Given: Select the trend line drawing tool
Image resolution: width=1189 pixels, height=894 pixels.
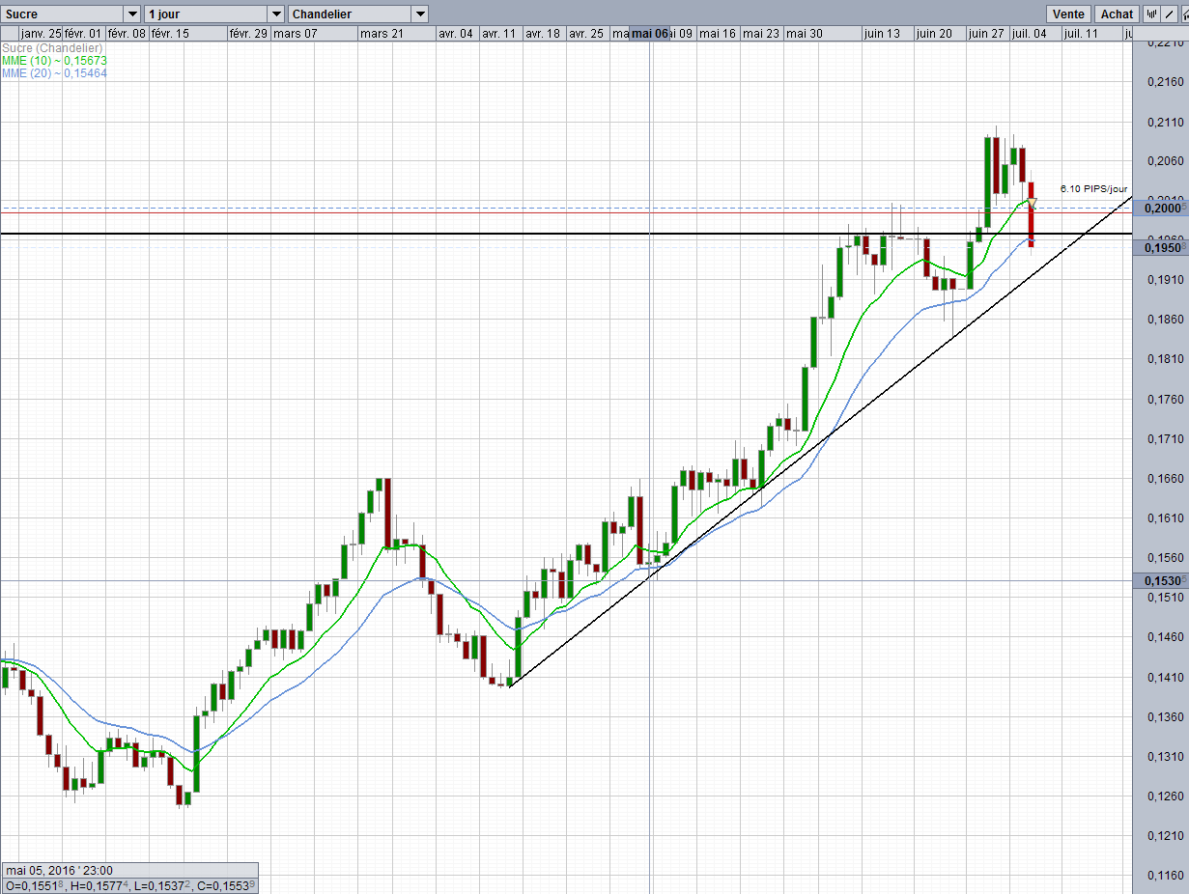Looking at the screenshot, I should pos(1169,14).
